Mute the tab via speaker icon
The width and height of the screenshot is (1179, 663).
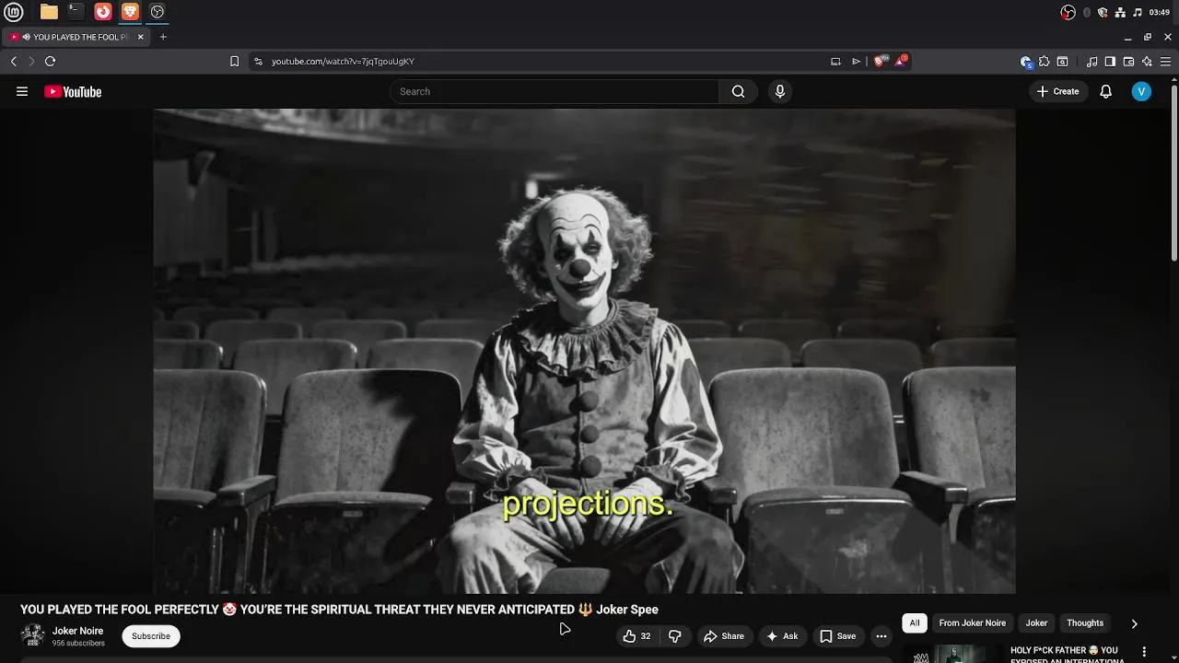[x=27, y=37]
